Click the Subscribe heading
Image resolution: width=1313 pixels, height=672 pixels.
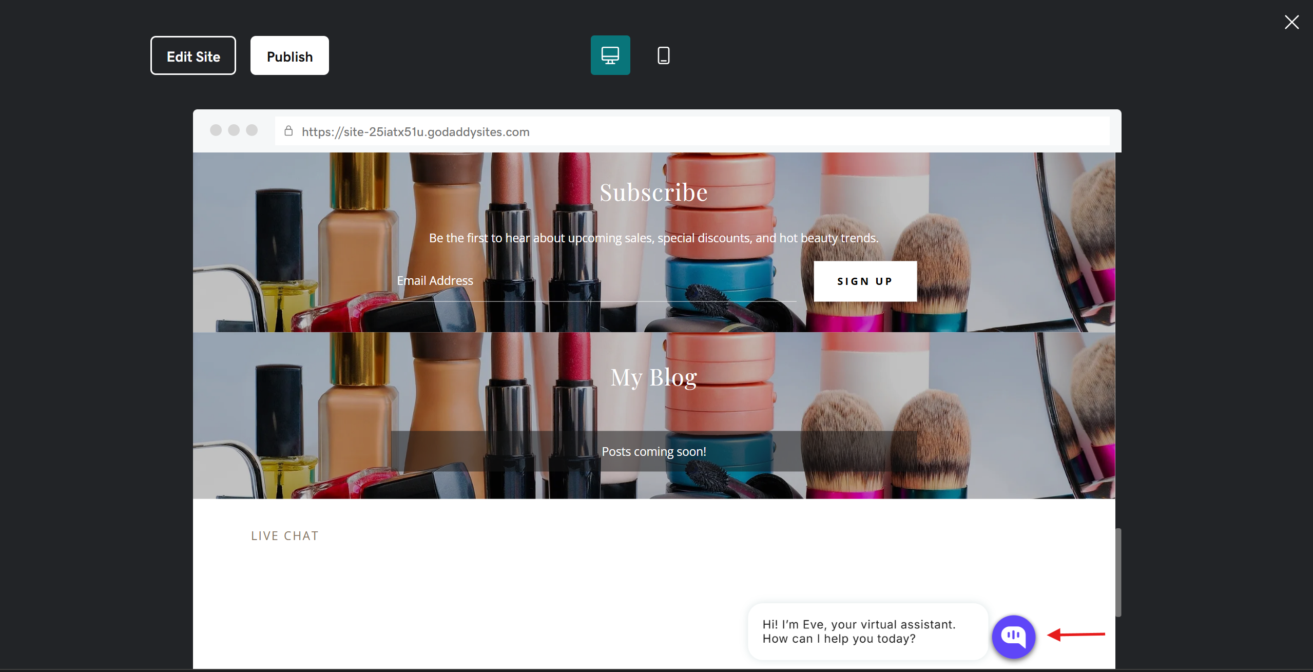click(653, 193)
